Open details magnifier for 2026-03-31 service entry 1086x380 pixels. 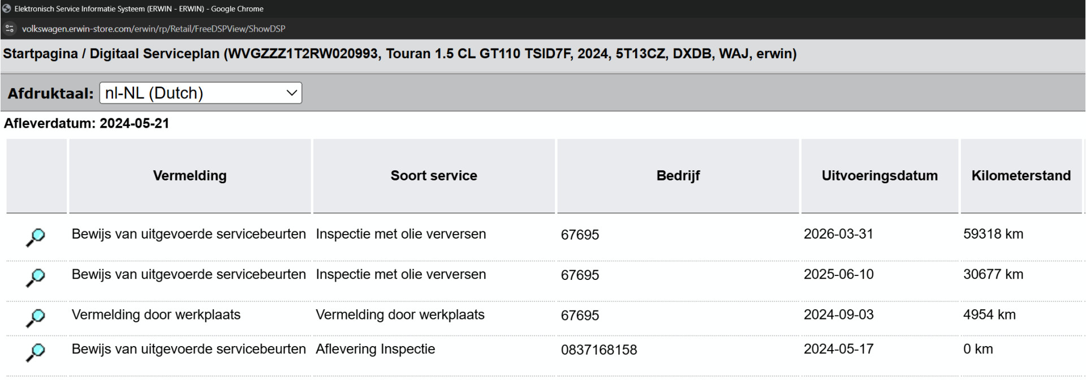point(36,237)
